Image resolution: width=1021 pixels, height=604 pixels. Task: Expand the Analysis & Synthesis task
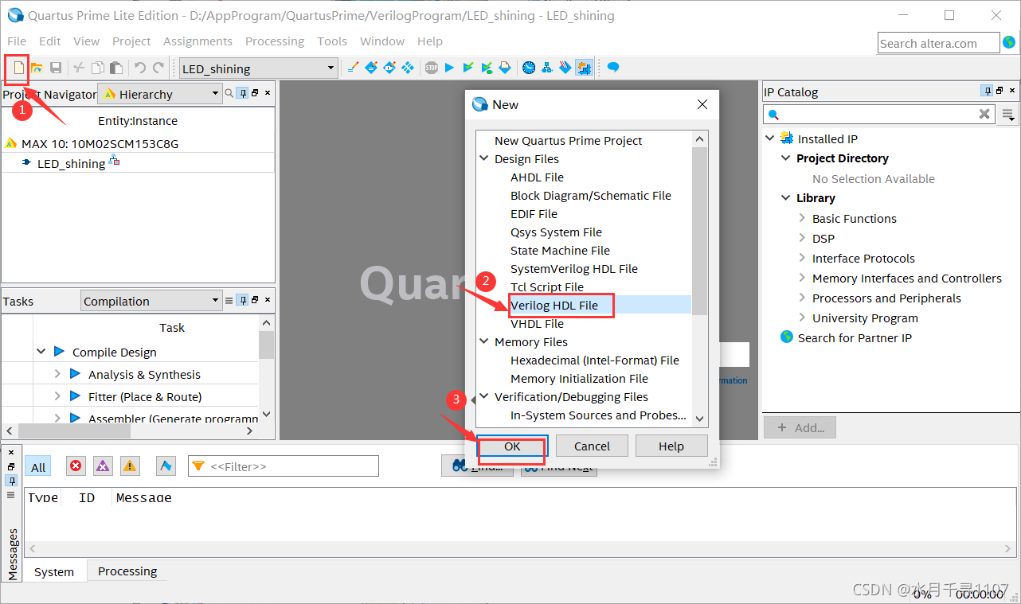[57, 374]
